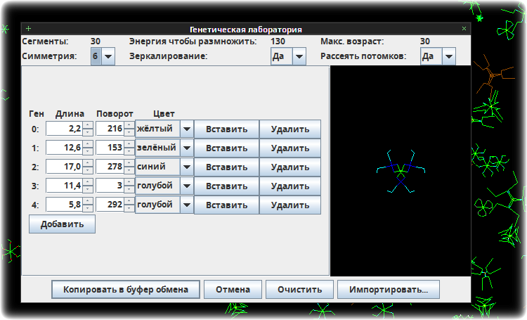Increase gene 1 length with up arrow
Viewport: 527px width, 320px height.
88,144
